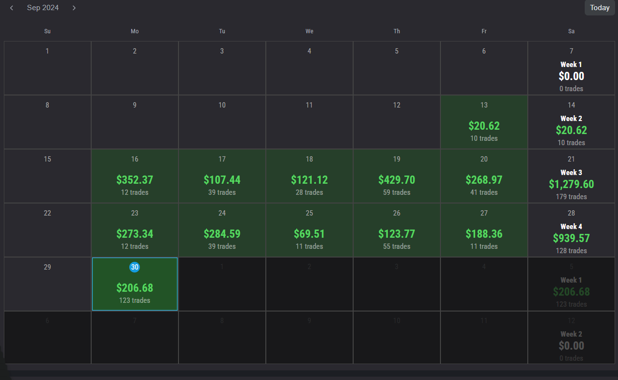Open September 19 with $429.70 profit
The height and width of the screenshot is (380, 618).
[397, 176]
